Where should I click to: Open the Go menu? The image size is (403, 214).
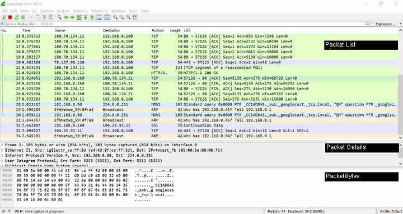point(34,11)
